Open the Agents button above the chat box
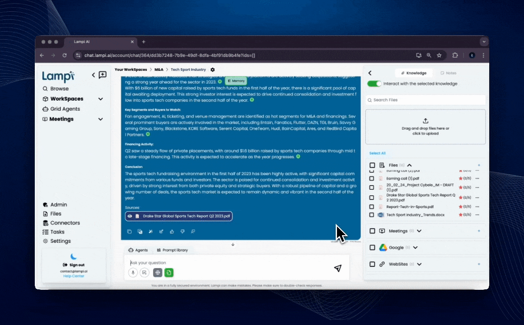Image resolution: width=524 pixels, height=325 pixels. pyautogui.click(x=138, y=250)
